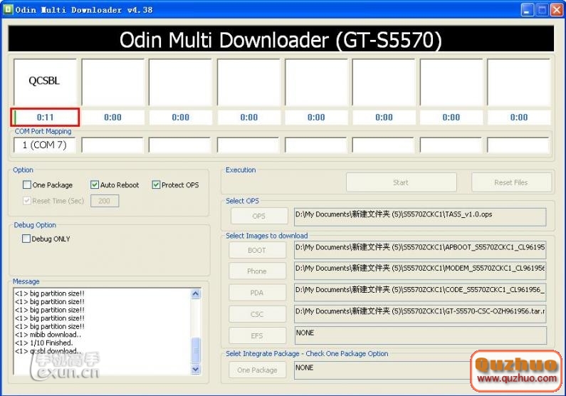Click the EFS image button
The image size is (566, 396).
(x=257, y=335)
